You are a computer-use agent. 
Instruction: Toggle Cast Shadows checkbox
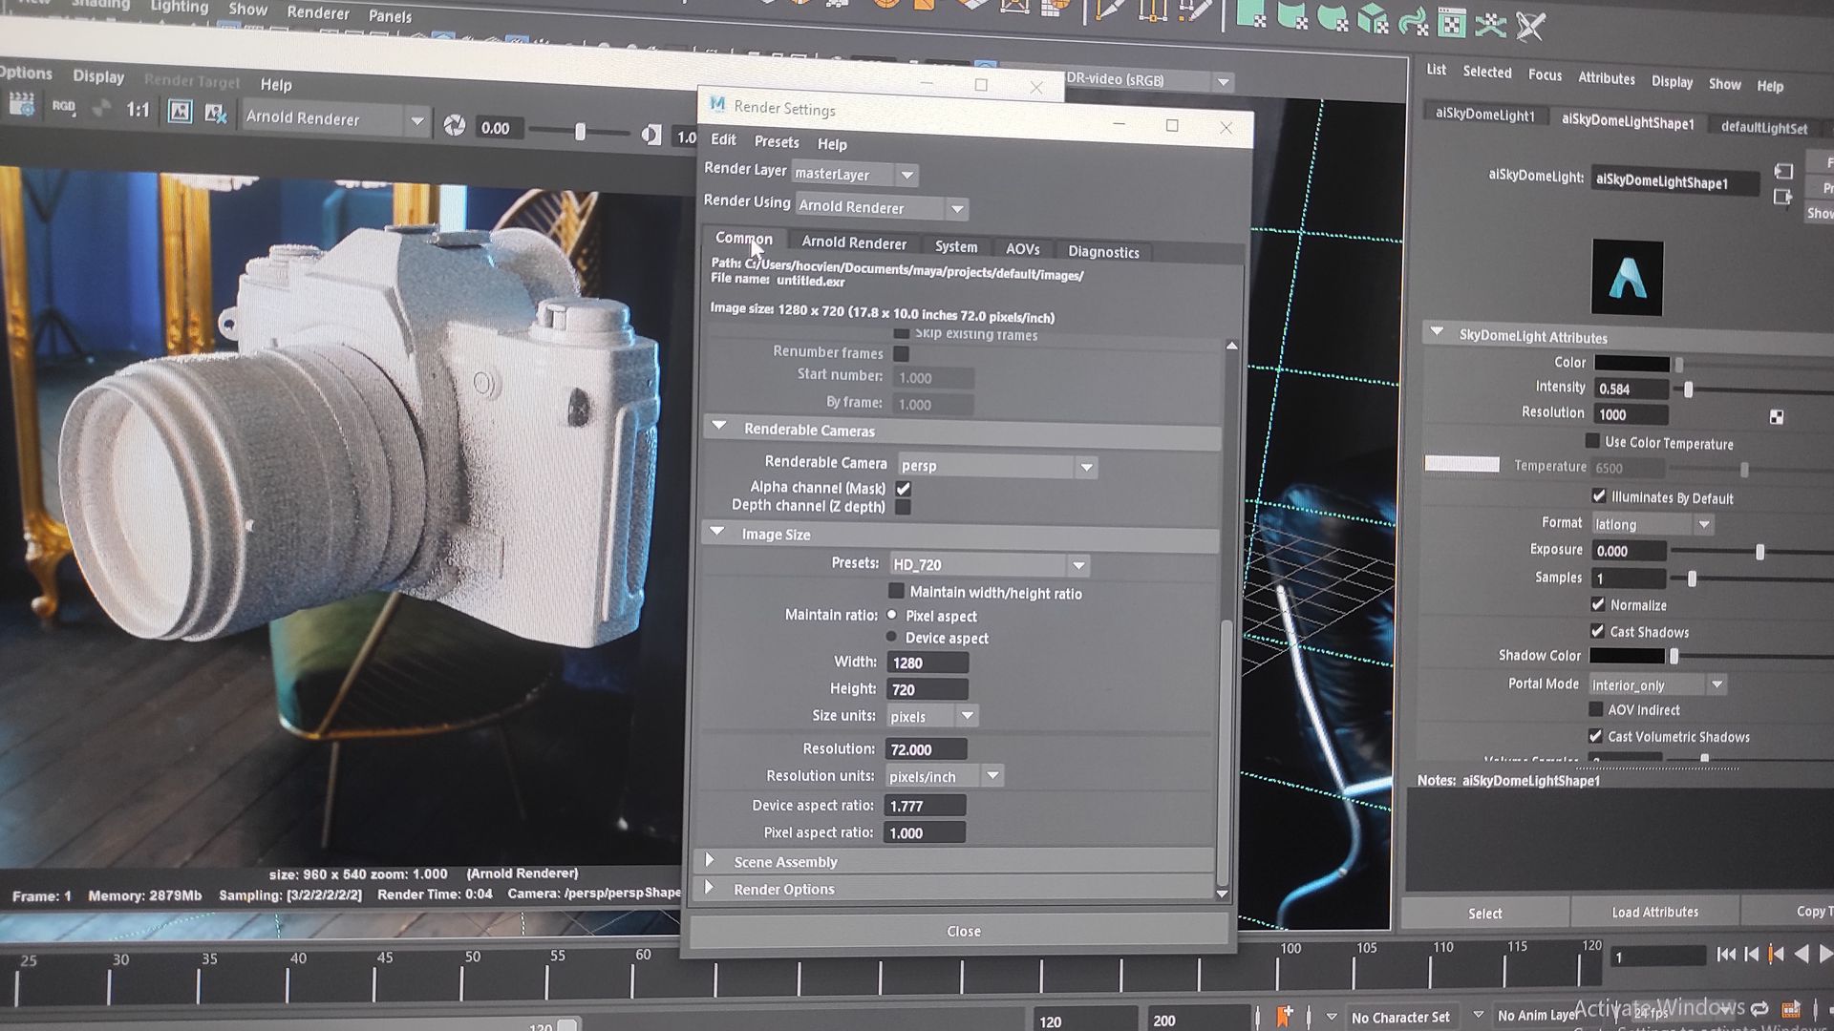click(1597, 630)
